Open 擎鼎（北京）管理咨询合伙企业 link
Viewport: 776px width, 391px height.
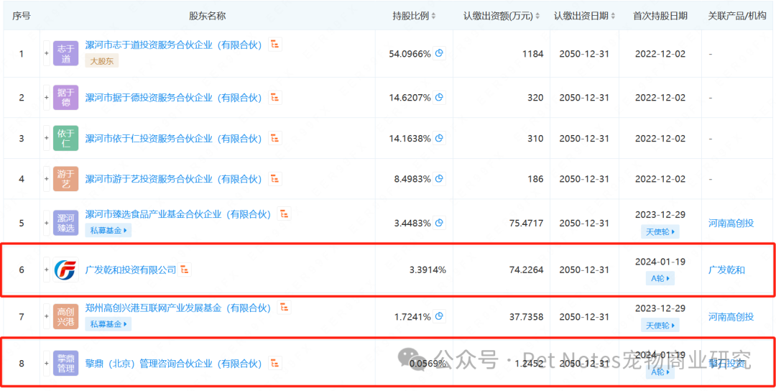[173, 363]
